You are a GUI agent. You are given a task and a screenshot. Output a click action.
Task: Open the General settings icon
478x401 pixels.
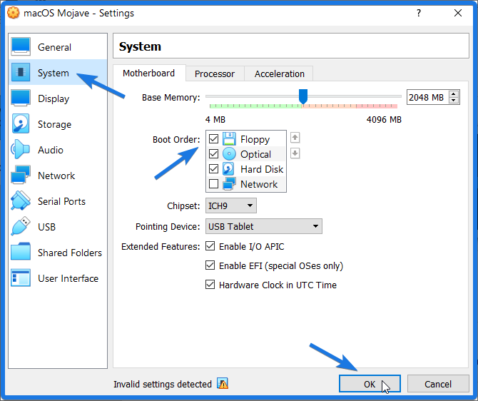21,46
